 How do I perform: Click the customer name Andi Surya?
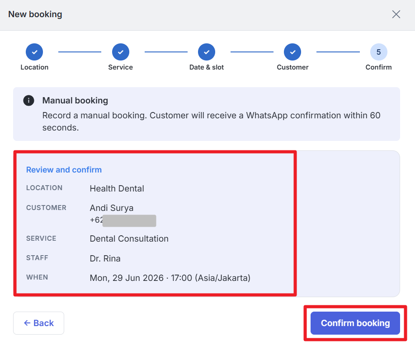[x=111, y=208]
